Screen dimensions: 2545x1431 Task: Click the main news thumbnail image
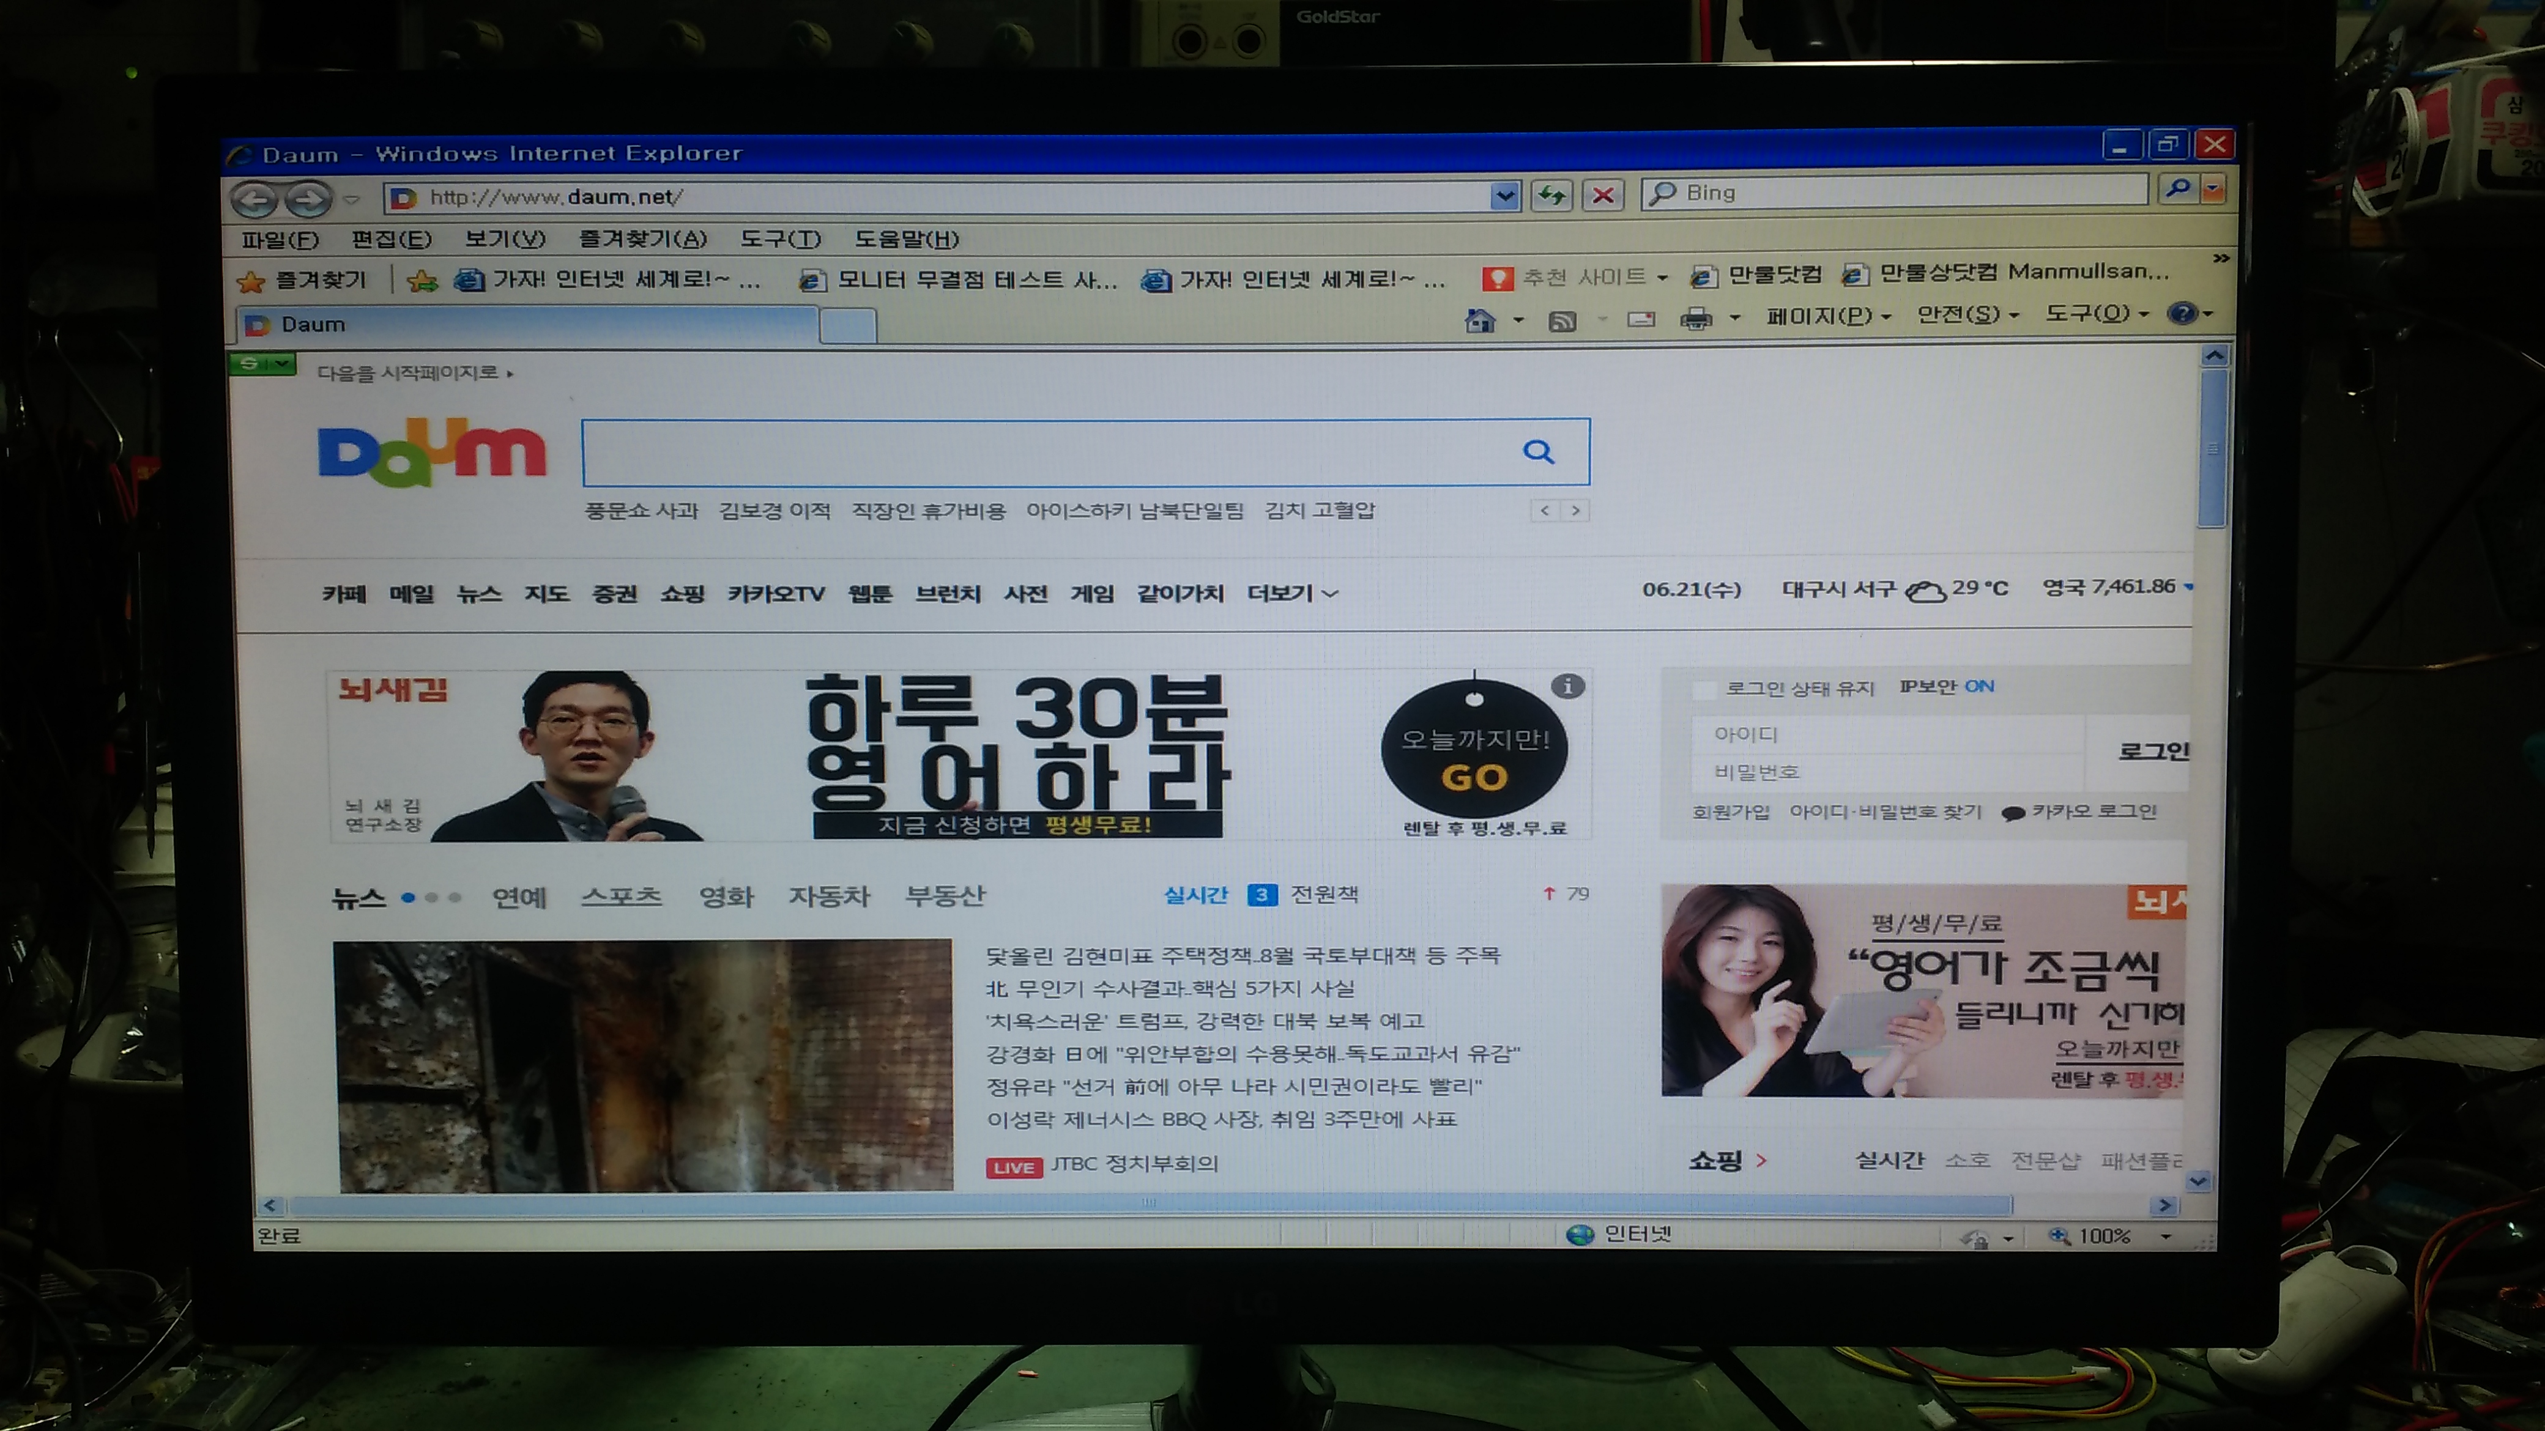(644, 1067)
